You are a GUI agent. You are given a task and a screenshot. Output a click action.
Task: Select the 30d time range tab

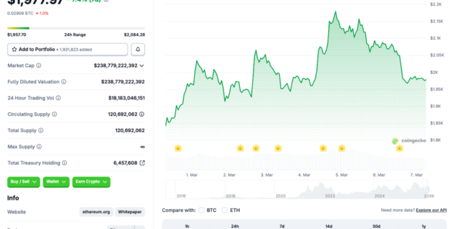(x=376, y=226)
